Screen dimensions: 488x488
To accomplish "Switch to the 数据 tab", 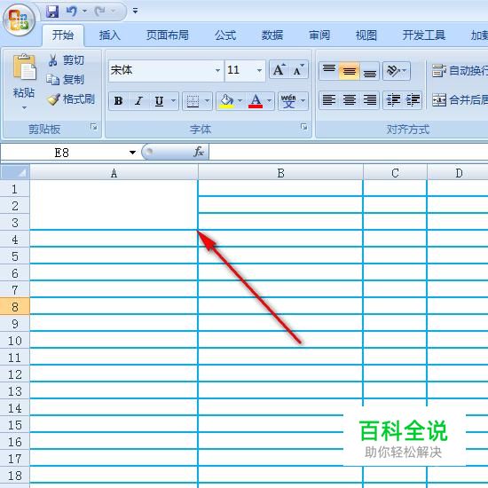I will click(x=272, y=35).
